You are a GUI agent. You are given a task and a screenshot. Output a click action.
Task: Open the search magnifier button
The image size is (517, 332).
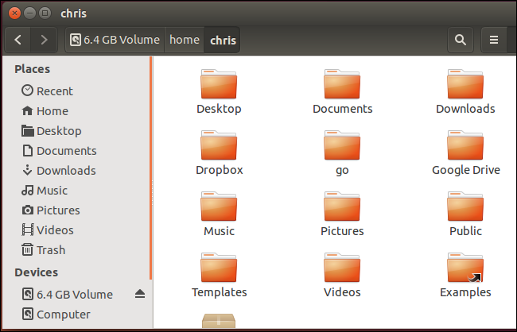click(461, 41)
